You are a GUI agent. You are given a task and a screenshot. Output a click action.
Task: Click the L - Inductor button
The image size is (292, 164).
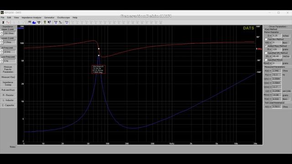pos(8,100)
